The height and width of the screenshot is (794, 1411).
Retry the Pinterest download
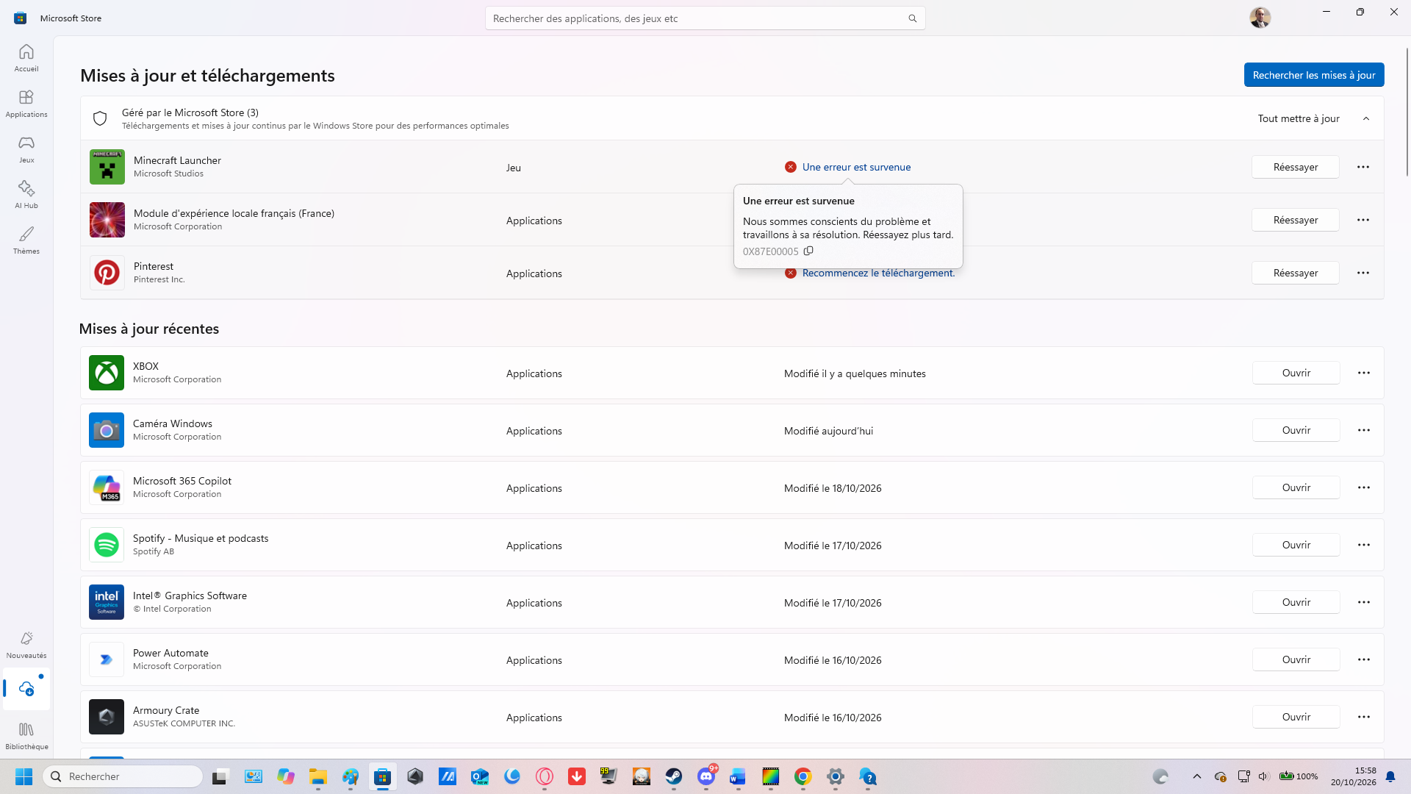1296,273
